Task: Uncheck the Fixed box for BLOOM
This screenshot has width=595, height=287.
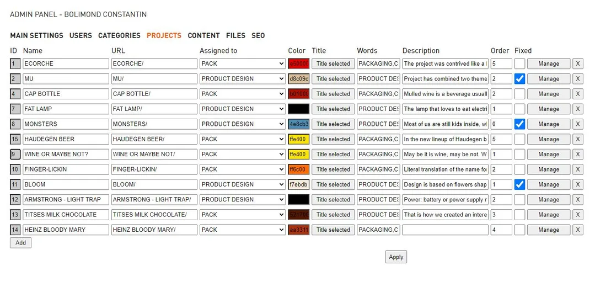Action: pos(520,184)
